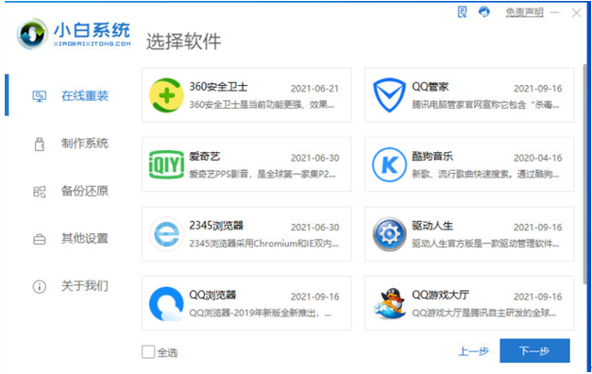Image resolution: width=592 pixels, height=374 pixels.
Task: Click the QQ浏览器 title text
Action: [x=212, y=295]
